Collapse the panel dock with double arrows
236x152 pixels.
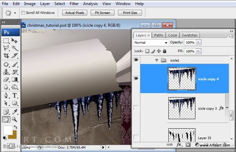tap(232, 31)
